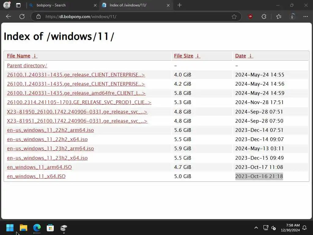
Task: Click the Index of /windows/11/ heading
Action: [x=59, y=36]
